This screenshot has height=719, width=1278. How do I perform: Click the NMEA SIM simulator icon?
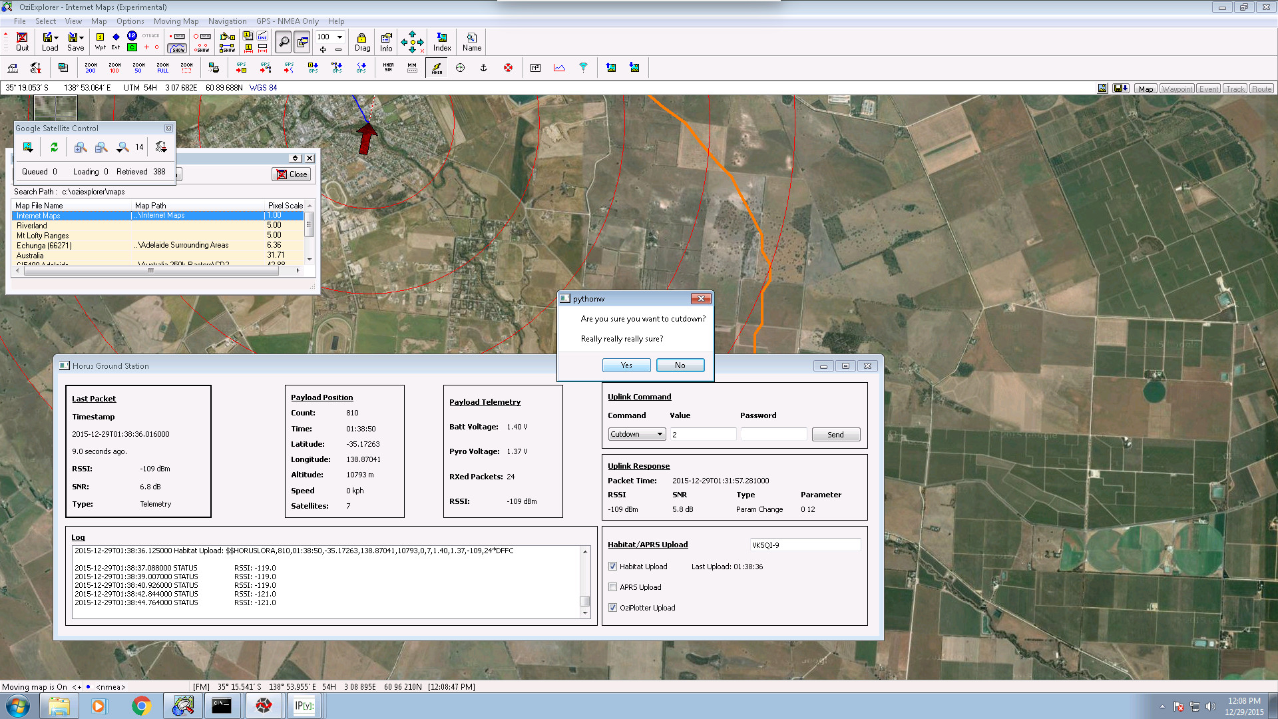click(x=388, y=68)
